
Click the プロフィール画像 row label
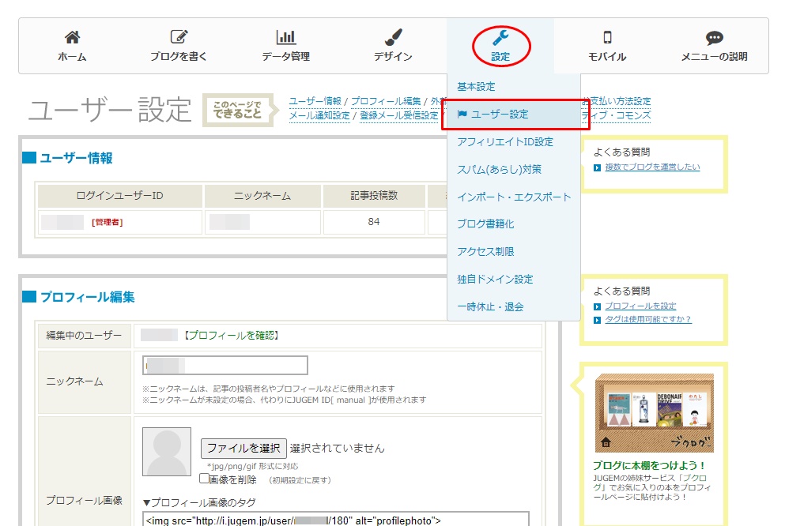click(x=84, y=501)
